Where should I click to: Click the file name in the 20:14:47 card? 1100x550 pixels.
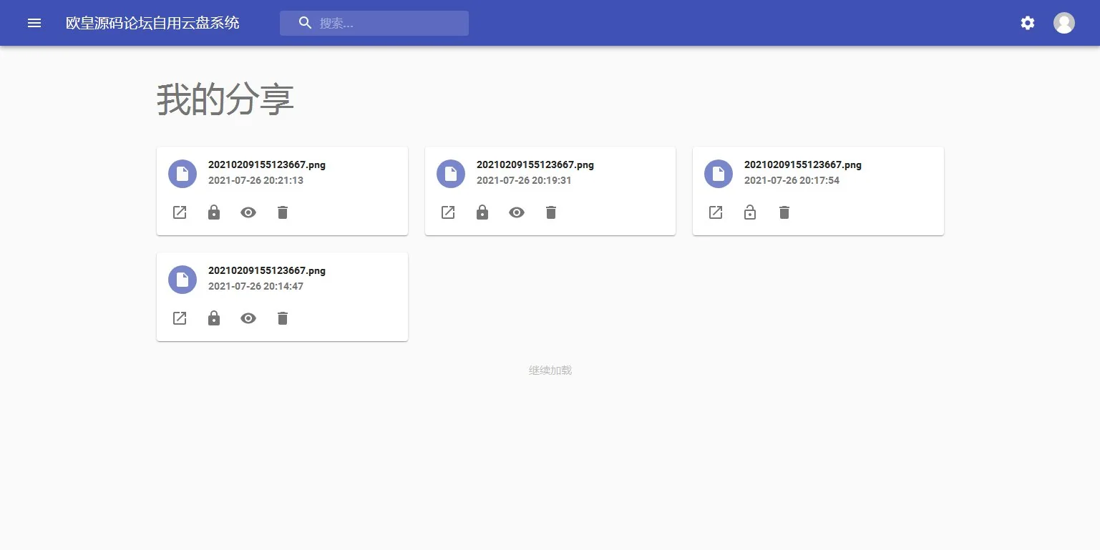pyautogui.click(x=266, y=270)
